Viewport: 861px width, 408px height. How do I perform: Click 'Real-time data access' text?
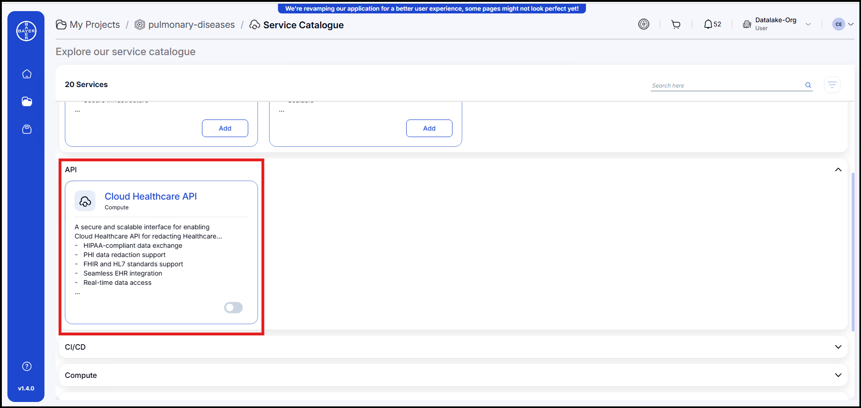tap(118, 282)
